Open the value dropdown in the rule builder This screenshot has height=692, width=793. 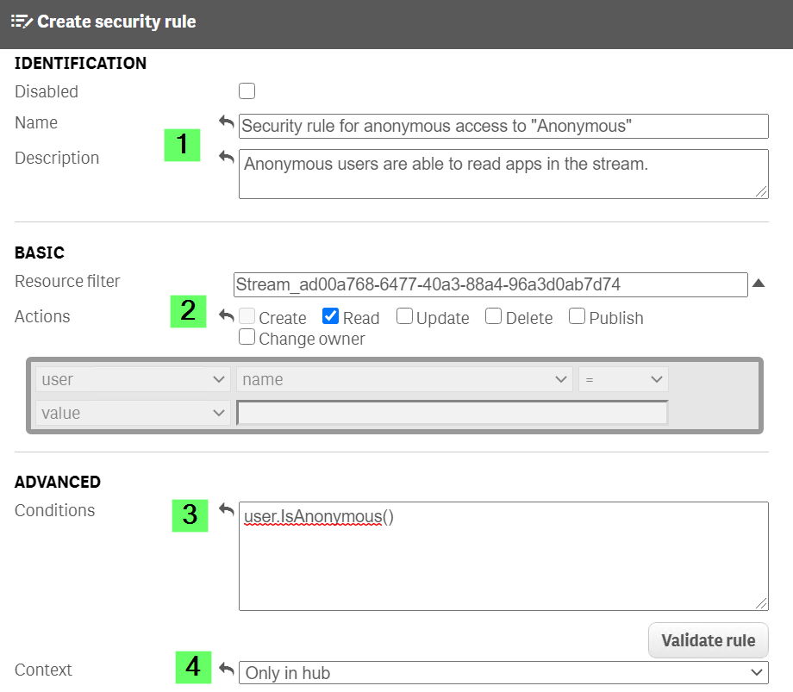132,413
